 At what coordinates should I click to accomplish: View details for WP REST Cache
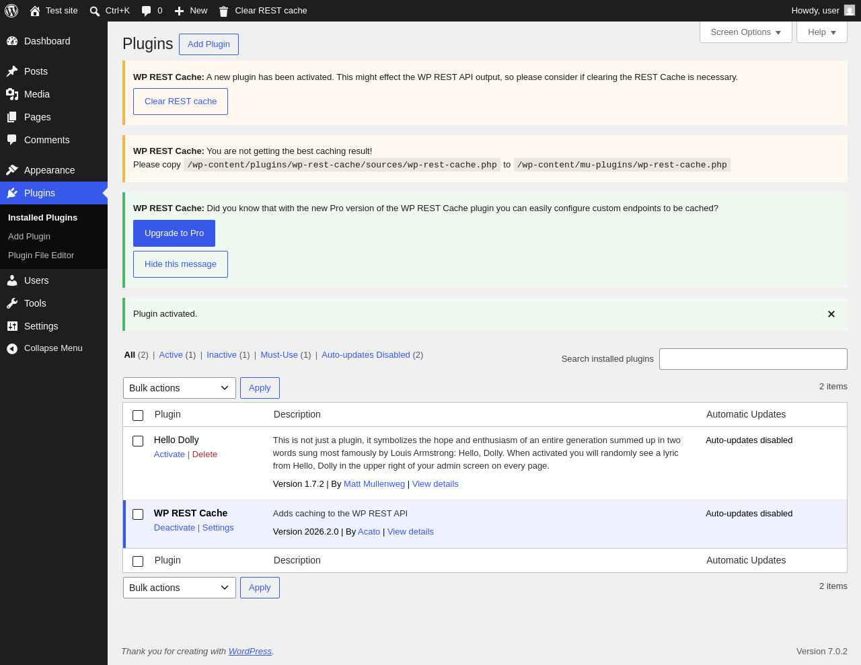click(x=410, y=532)
